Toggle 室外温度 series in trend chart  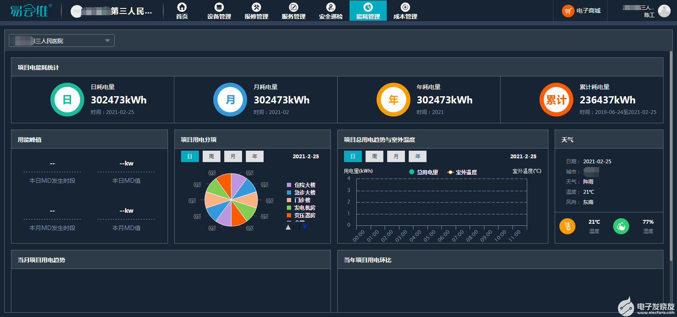(462, 172)
